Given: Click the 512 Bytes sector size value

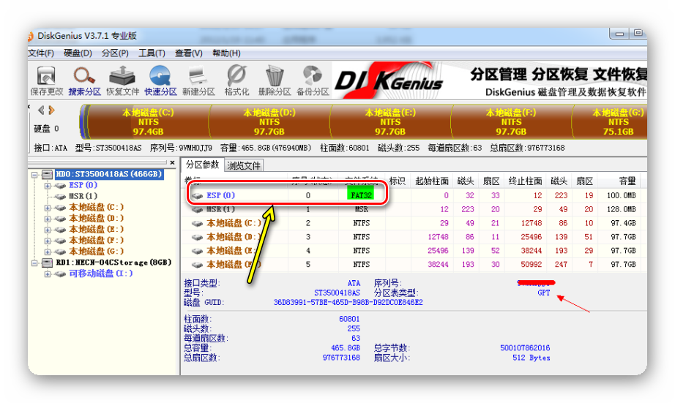Looking at the screenshot, I should [x=532, y=358].
